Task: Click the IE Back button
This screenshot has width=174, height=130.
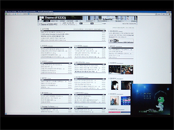Action: click(x=6, y=14)
